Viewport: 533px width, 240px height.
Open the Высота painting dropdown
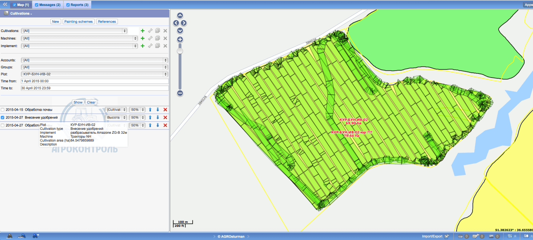pos(116,117)
